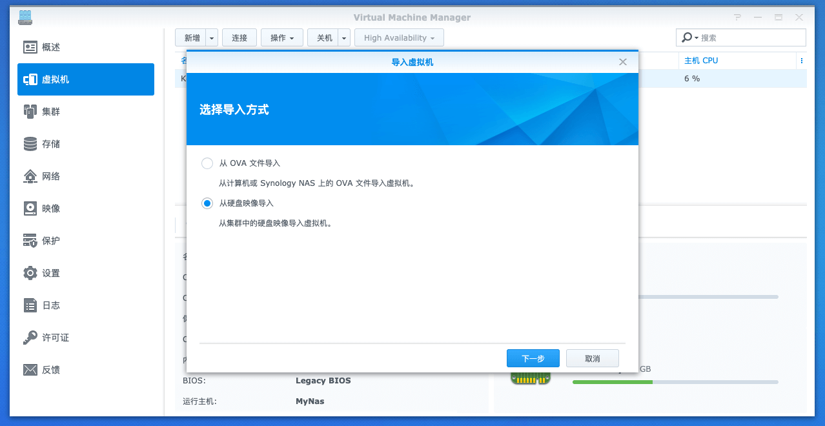Select 从硬盘映像导入 radio option
Viewport: 825px width, 426px height.
tap(207, 203)
